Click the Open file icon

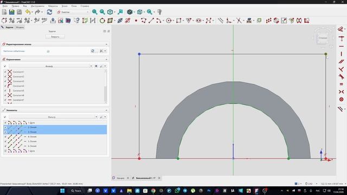click(x=12, y=12)
